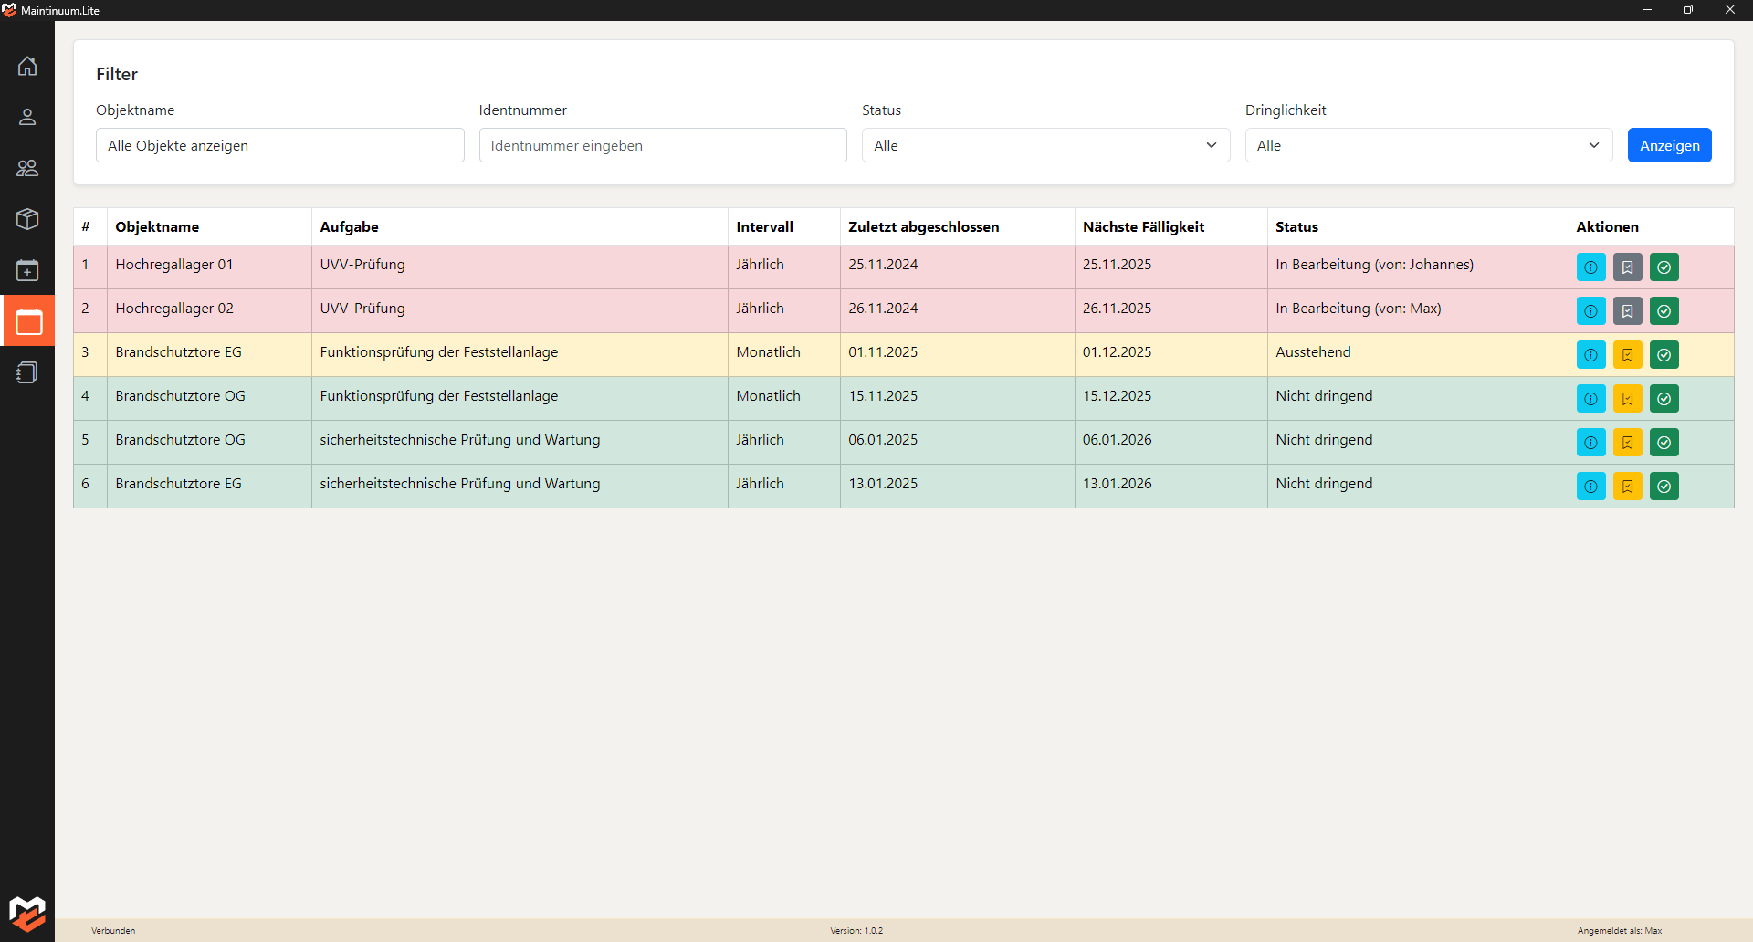Toggle bookmark on Hochregallager 01 row
Screen dimensions: 1753x942
pyautogui.click(x=1627, y=267)
